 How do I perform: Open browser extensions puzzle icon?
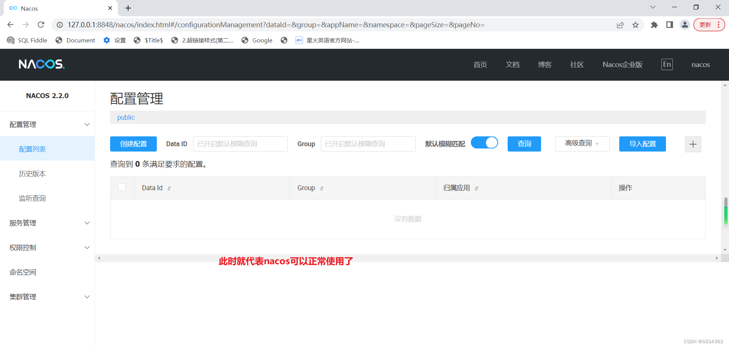(x=654, y=25)
